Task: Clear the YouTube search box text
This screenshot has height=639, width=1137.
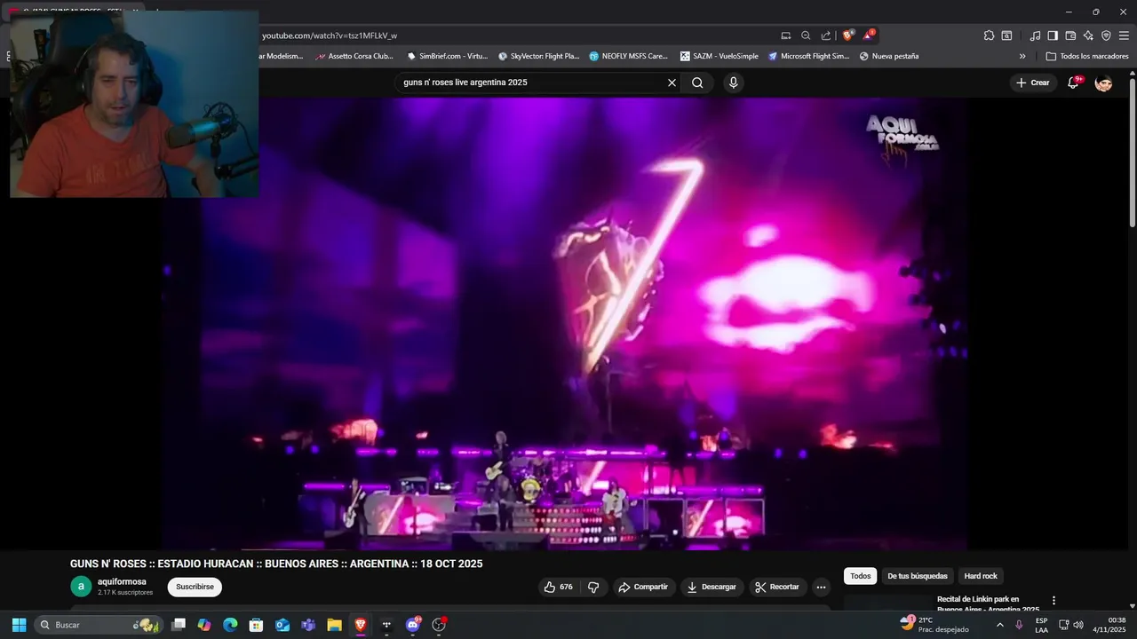Action: coord(672,83)
